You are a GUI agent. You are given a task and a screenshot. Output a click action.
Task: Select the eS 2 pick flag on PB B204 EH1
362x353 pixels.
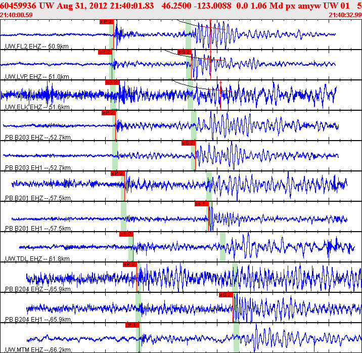pos(226,295)
